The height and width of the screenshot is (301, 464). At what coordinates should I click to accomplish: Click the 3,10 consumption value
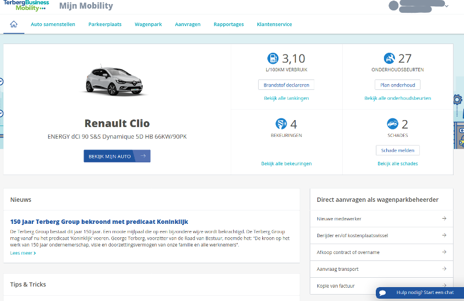pos(293,59)
